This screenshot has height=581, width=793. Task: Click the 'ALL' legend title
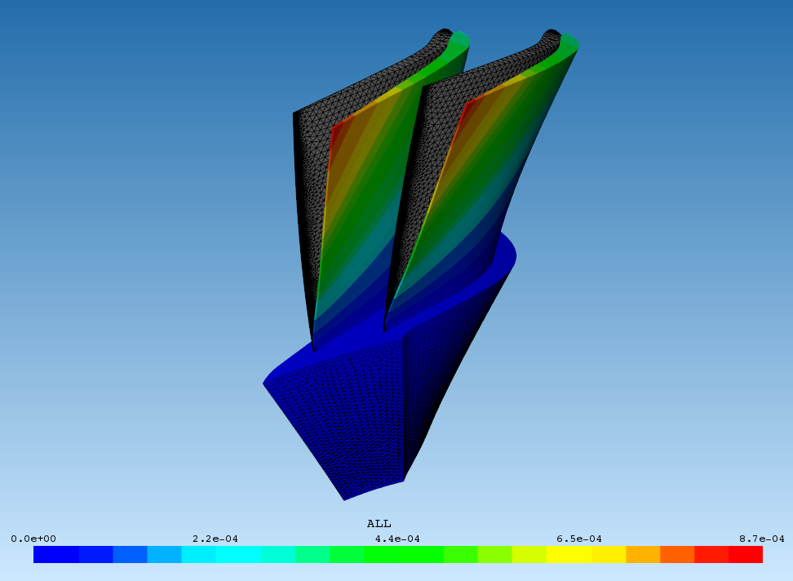click(x=379, y=524)
